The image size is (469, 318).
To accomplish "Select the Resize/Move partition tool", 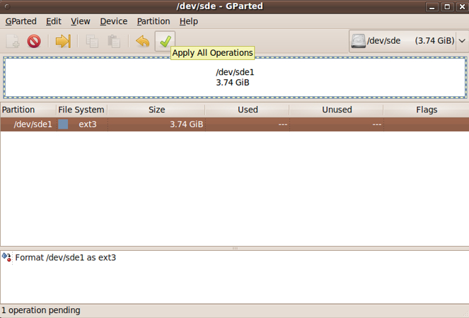I will coord(63,41).
